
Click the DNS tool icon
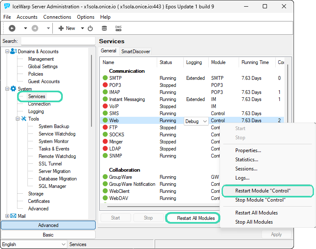click(118, 28)
